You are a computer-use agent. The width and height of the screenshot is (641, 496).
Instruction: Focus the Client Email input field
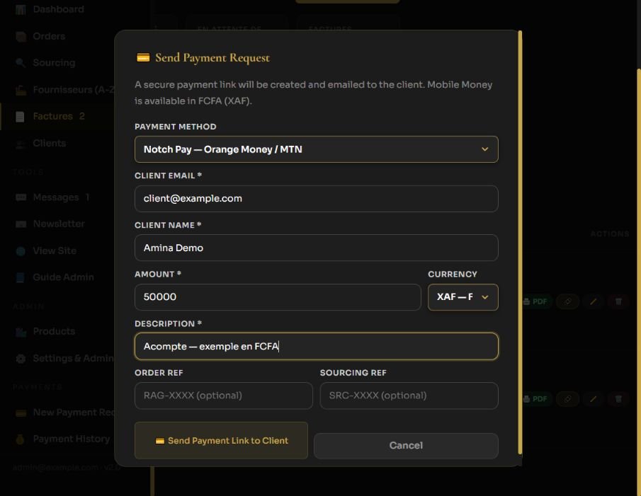(317, 199)
